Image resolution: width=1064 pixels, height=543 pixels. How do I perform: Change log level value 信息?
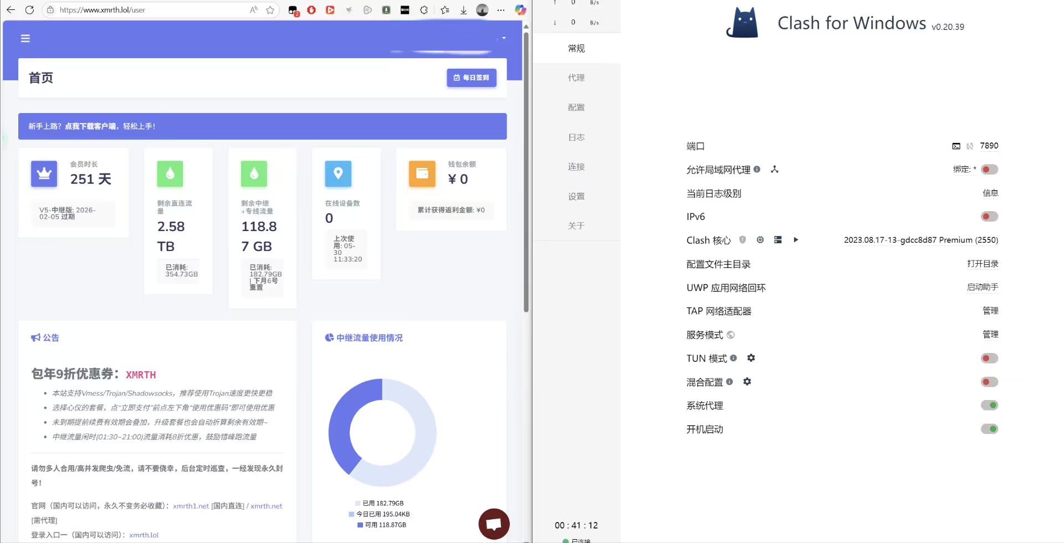tap(990, 193)
